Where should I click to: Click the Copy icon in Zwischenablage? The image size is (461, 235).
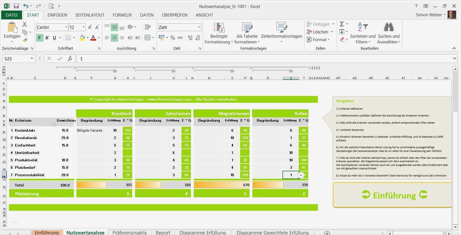point(25,32)
